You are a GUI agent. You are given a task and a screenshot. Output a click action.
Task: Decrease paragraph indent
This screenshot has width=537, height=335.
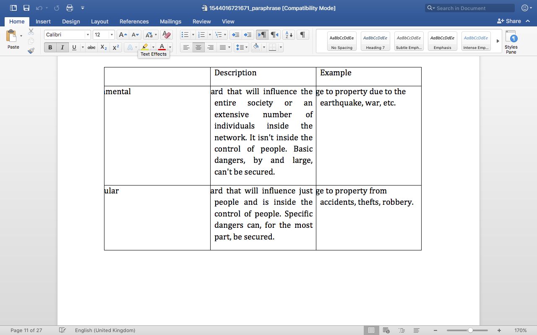(235, 35)
